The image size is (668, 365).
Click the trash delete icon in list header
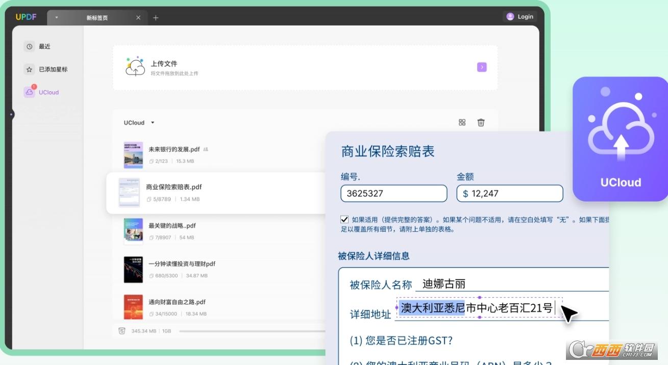click(481, 123)
